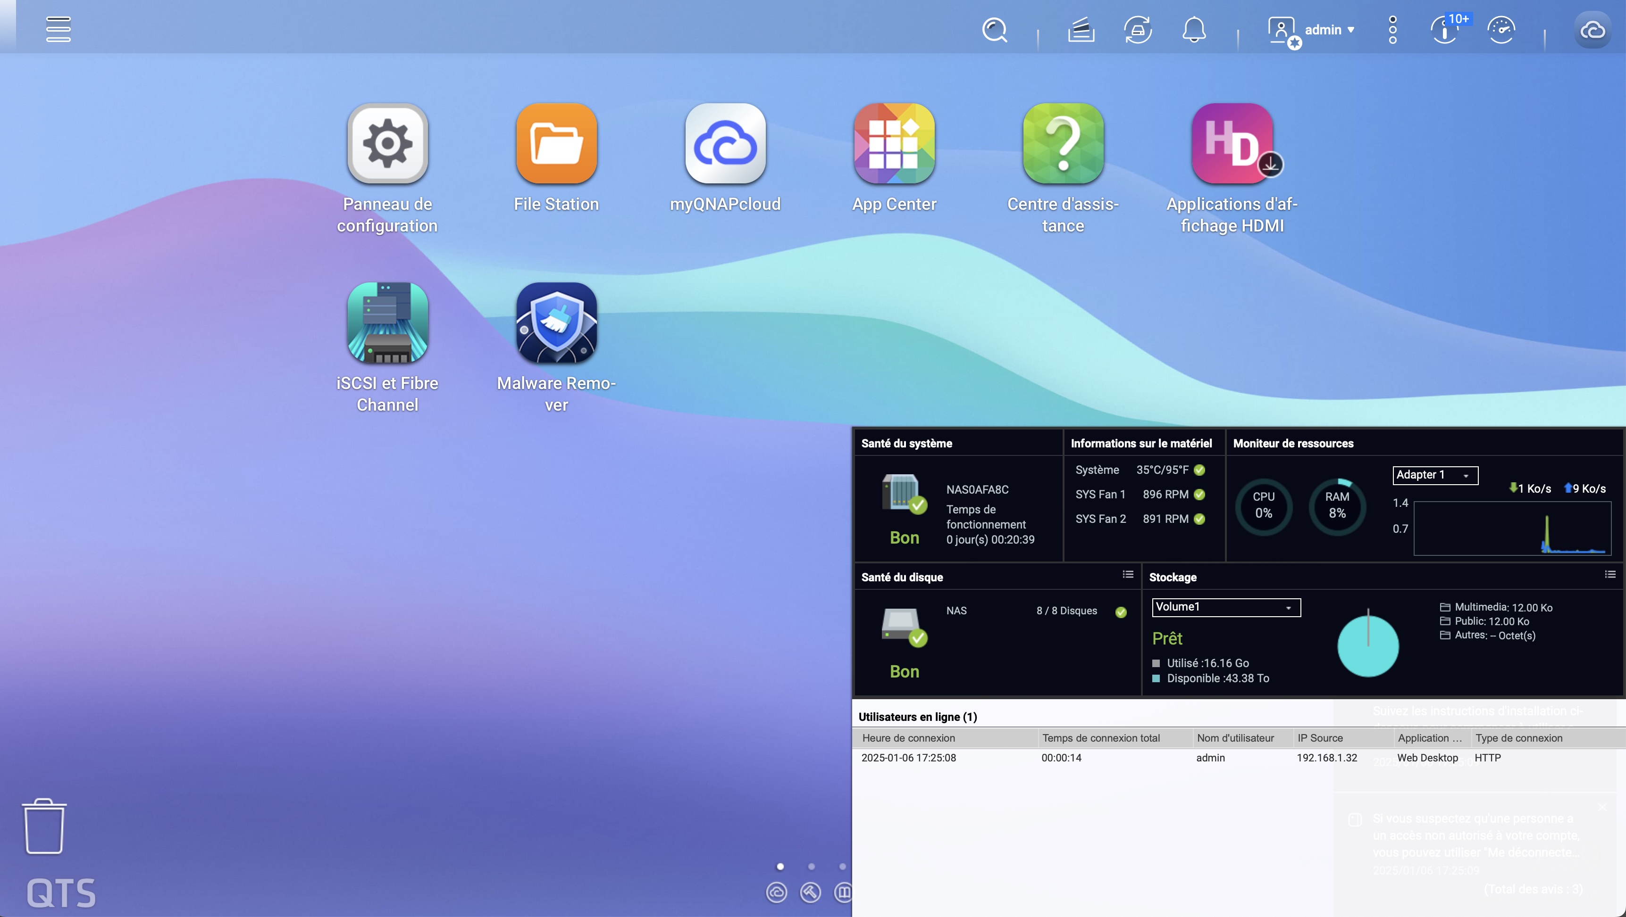
Task: Open iSCSI et Fibre Channel app
Action: click(x=387, y=323)
